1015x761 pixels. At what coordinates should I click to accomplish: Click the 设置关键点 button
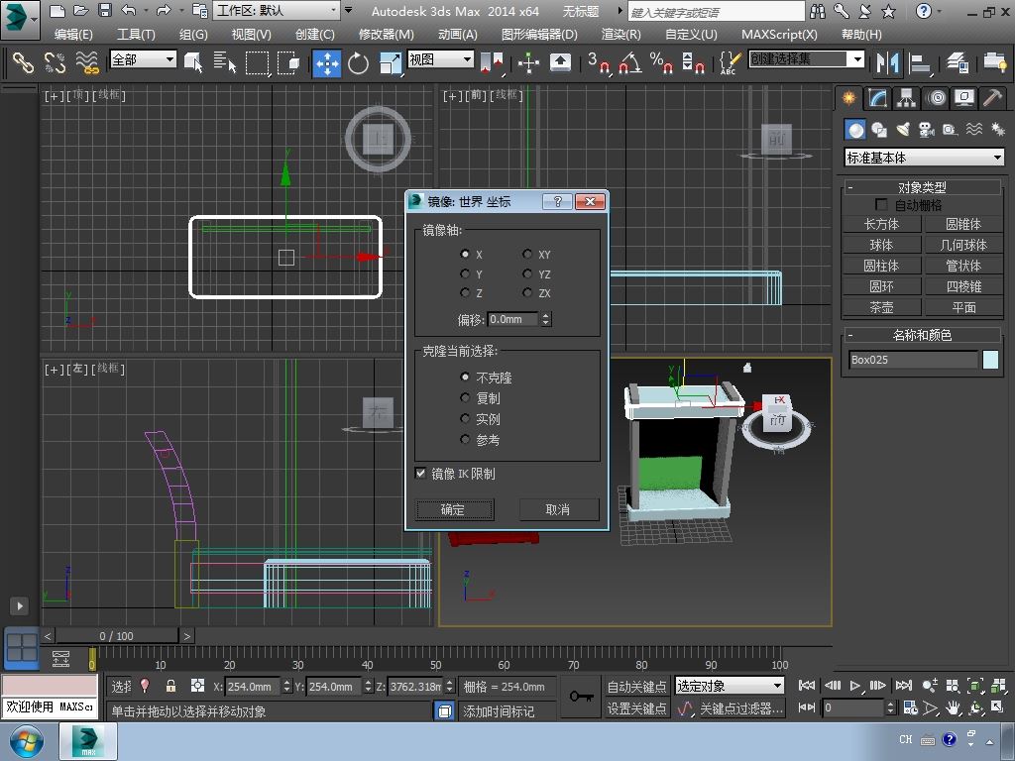pyautogui.click(x=637, y=708)
